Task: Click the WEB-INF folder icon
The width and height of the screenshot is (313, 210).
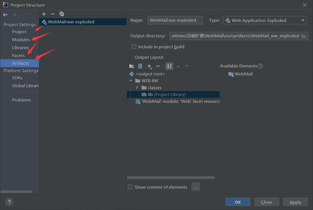Action: 138,81
